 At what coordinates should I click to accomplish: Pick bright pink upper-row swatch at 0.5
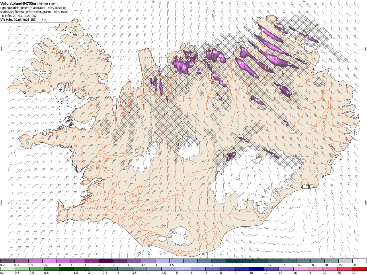[49, 261]
